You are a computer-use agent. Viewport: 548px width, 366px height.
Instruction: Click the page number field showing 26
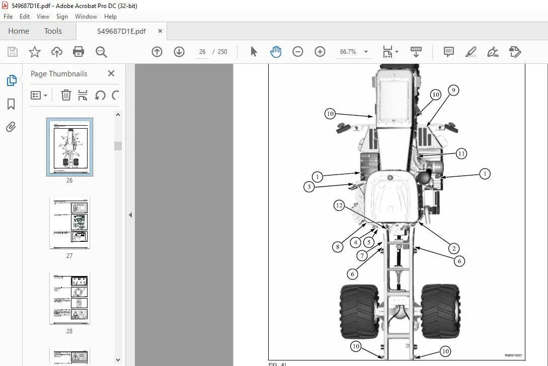[x=202, y=52]
